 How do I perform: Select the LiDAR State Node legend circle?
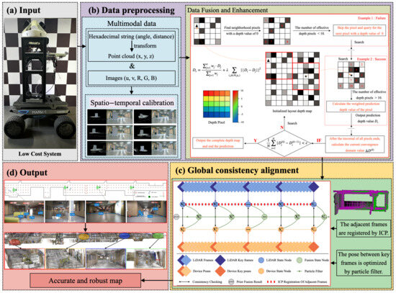click(261, 260)
